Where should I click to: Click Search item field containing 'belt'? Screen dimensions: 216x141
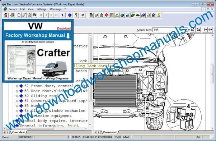point(170,29)
